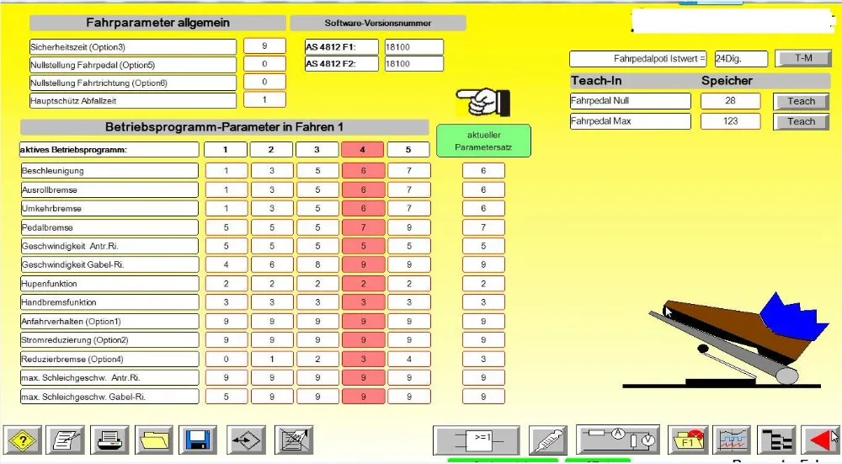Teach the Fahrpedal Max value
Viewport: 842px width, 464px height.
tap(802, 121)
